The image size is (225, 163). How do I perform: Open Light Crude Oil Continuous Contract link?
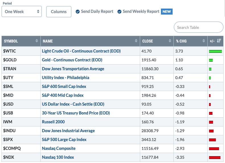pos(81,51)
